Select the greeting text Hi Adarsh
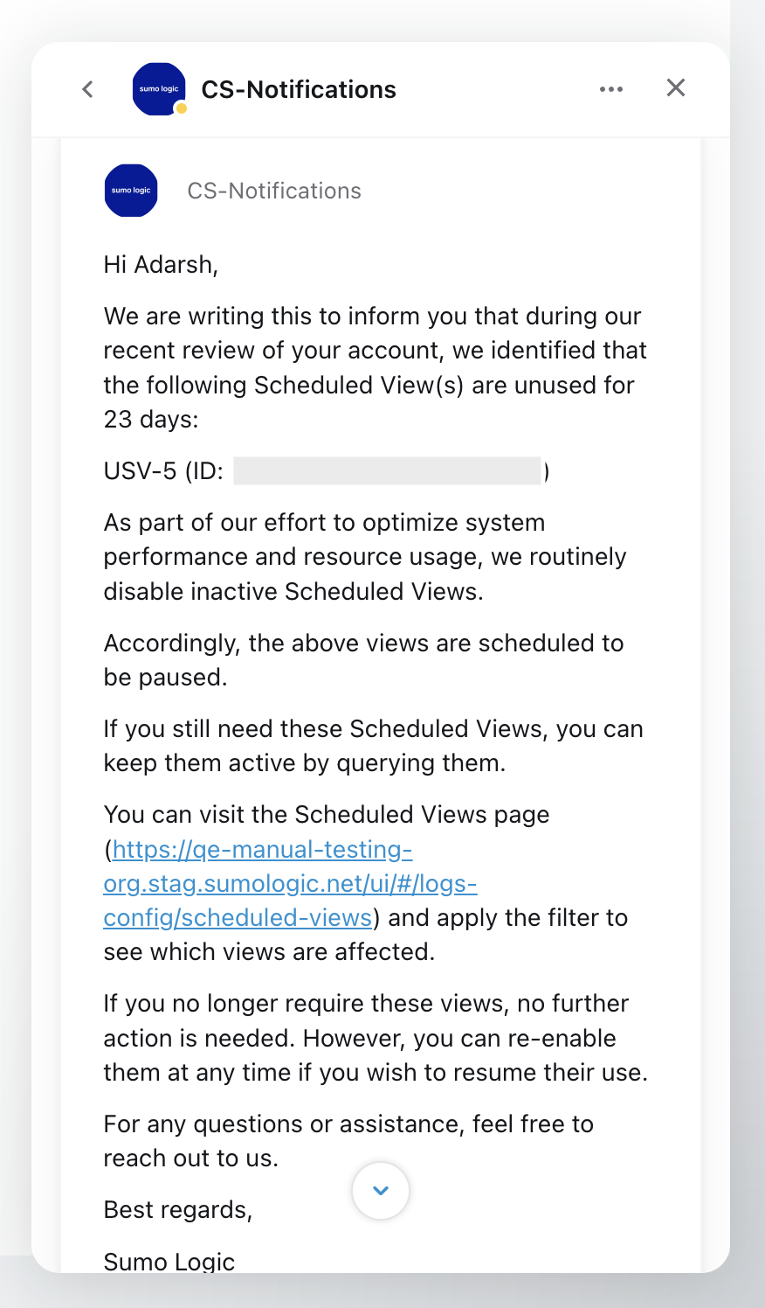 point(160,264)
